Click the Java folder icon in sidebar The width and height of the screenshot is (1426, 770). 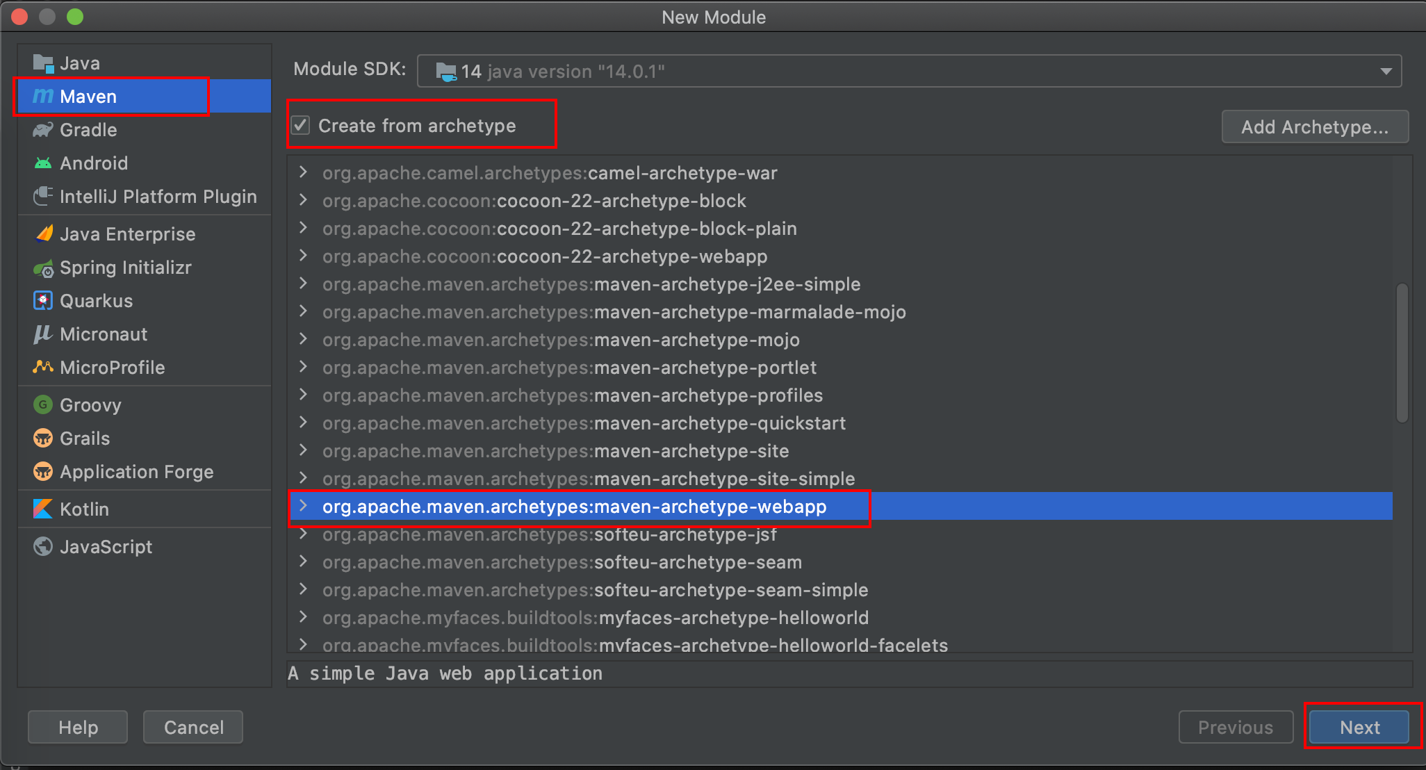pyautogui.click(x=43, y=63)
